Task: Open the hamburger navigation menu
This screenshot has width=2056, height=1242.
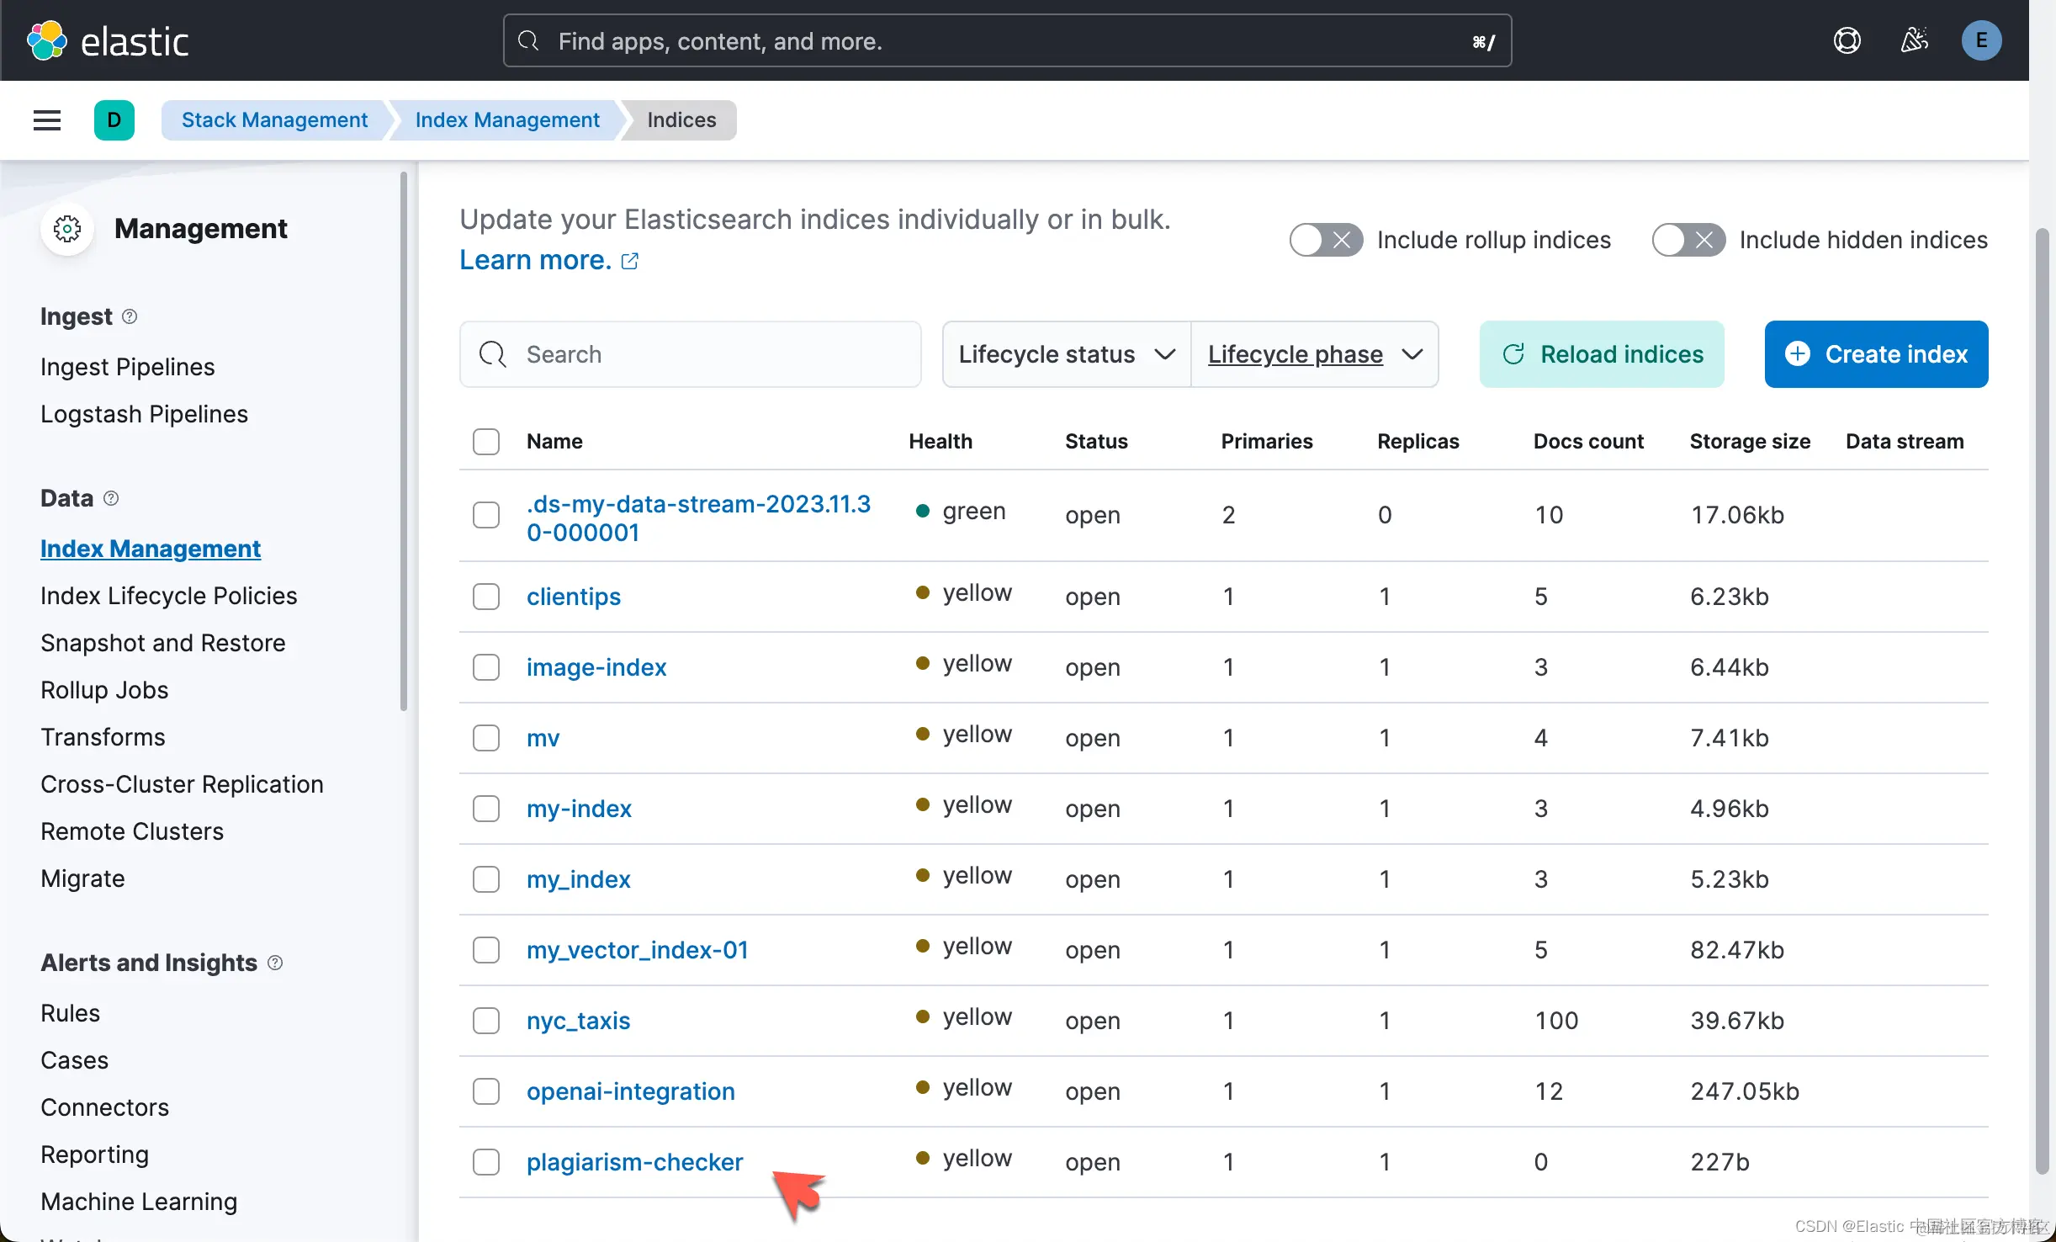Action: [x=47, y=120]
